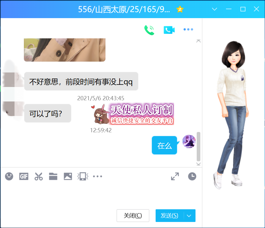Open the GIF sticker panel

(24, 176)
